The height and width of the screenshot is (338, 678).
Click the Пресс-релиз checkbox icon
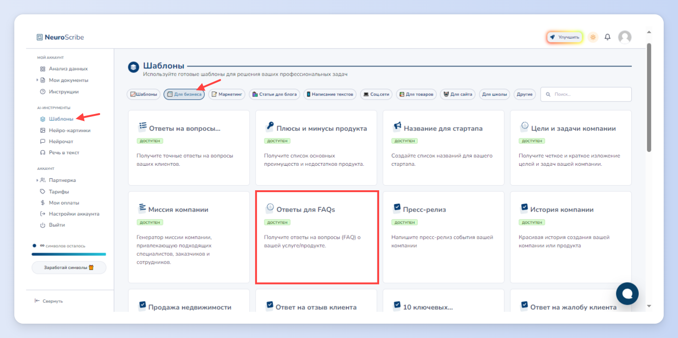tap(397, 208)
